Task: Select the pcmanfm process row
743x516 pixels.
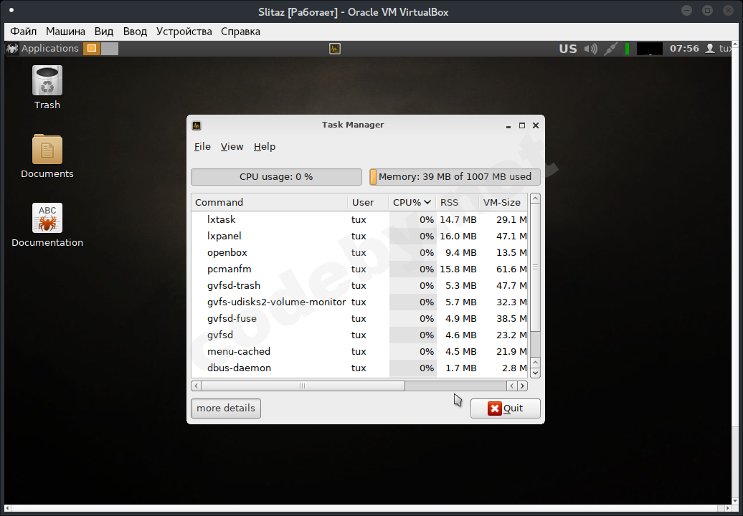Action: click(x=359, y=269)
